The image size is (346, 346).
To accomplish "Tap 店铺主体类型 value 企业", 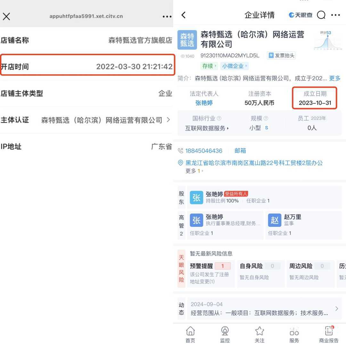I will (x=165, y=93).
